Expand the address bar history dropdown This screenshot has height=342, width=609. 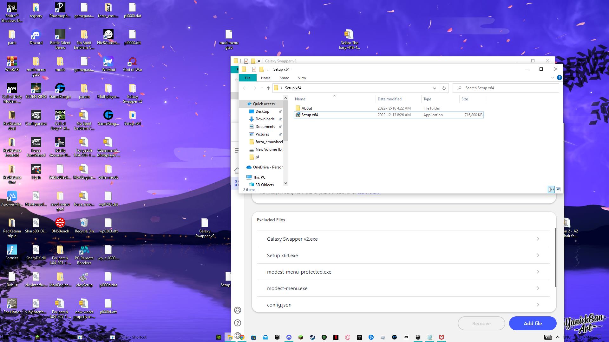coord(434,88)
